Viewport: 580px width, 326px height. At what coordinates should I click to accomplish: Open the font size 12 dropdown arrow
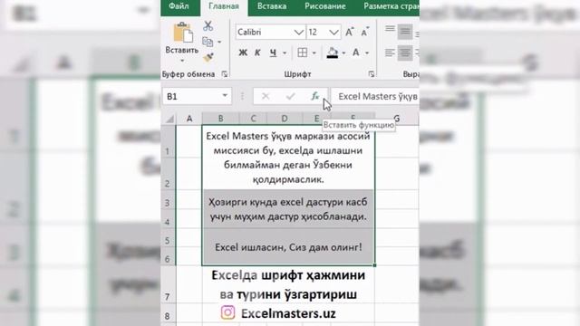pyautogui.click(x=333, y=33)
